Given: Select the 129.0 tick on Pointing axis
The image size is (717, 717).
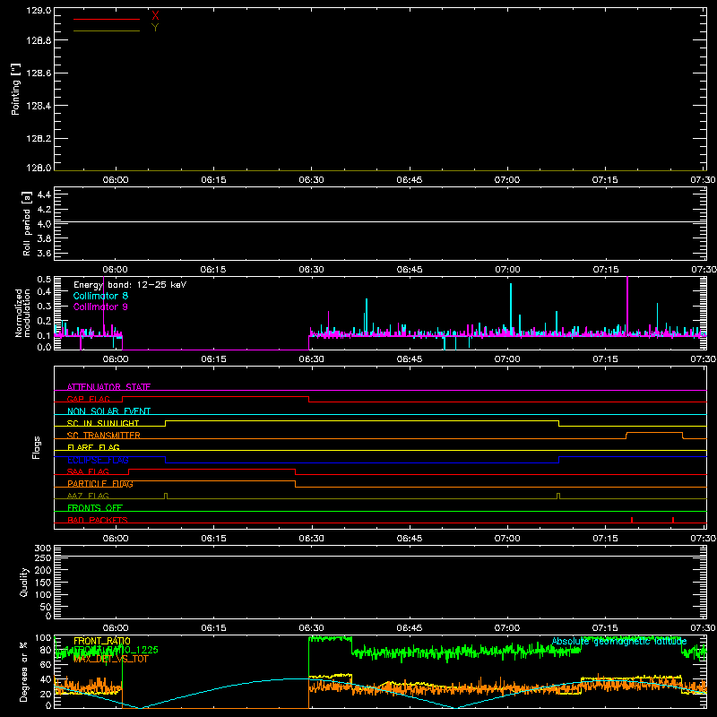Looking at the screenshot, I should [39, 10].
